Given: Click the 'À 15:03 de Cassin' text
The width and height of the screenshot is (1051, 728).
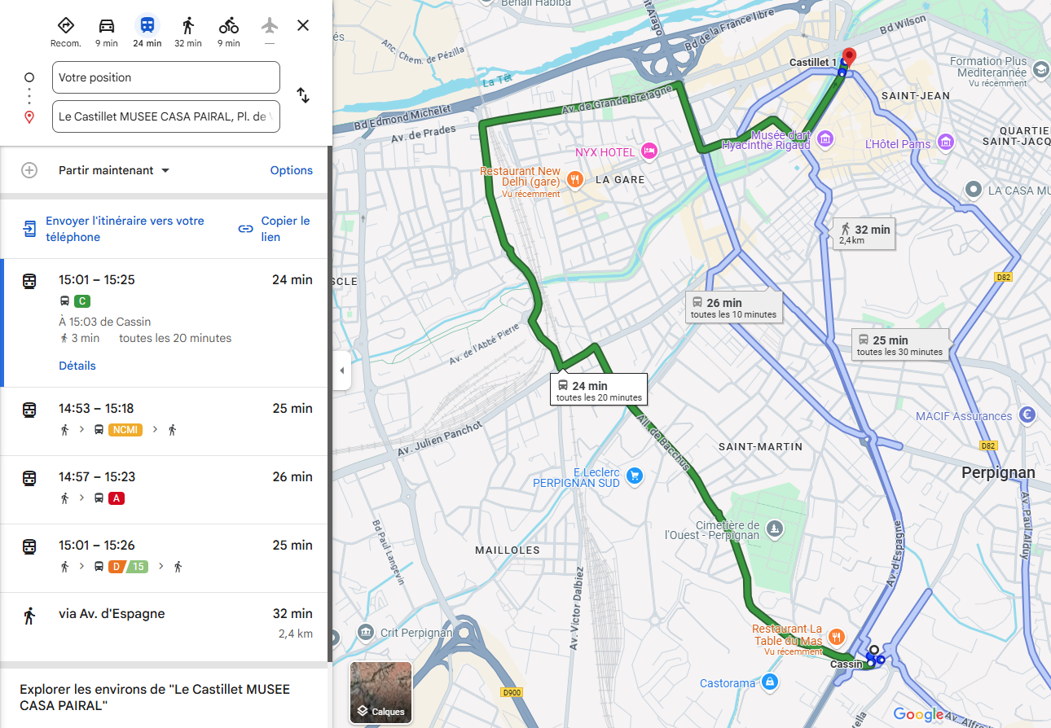Looking at the screenshot, I should pyautogui.click(x=104, y=322).
